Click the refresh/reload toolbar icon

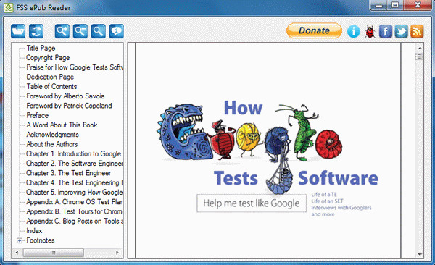click(36, 31)
